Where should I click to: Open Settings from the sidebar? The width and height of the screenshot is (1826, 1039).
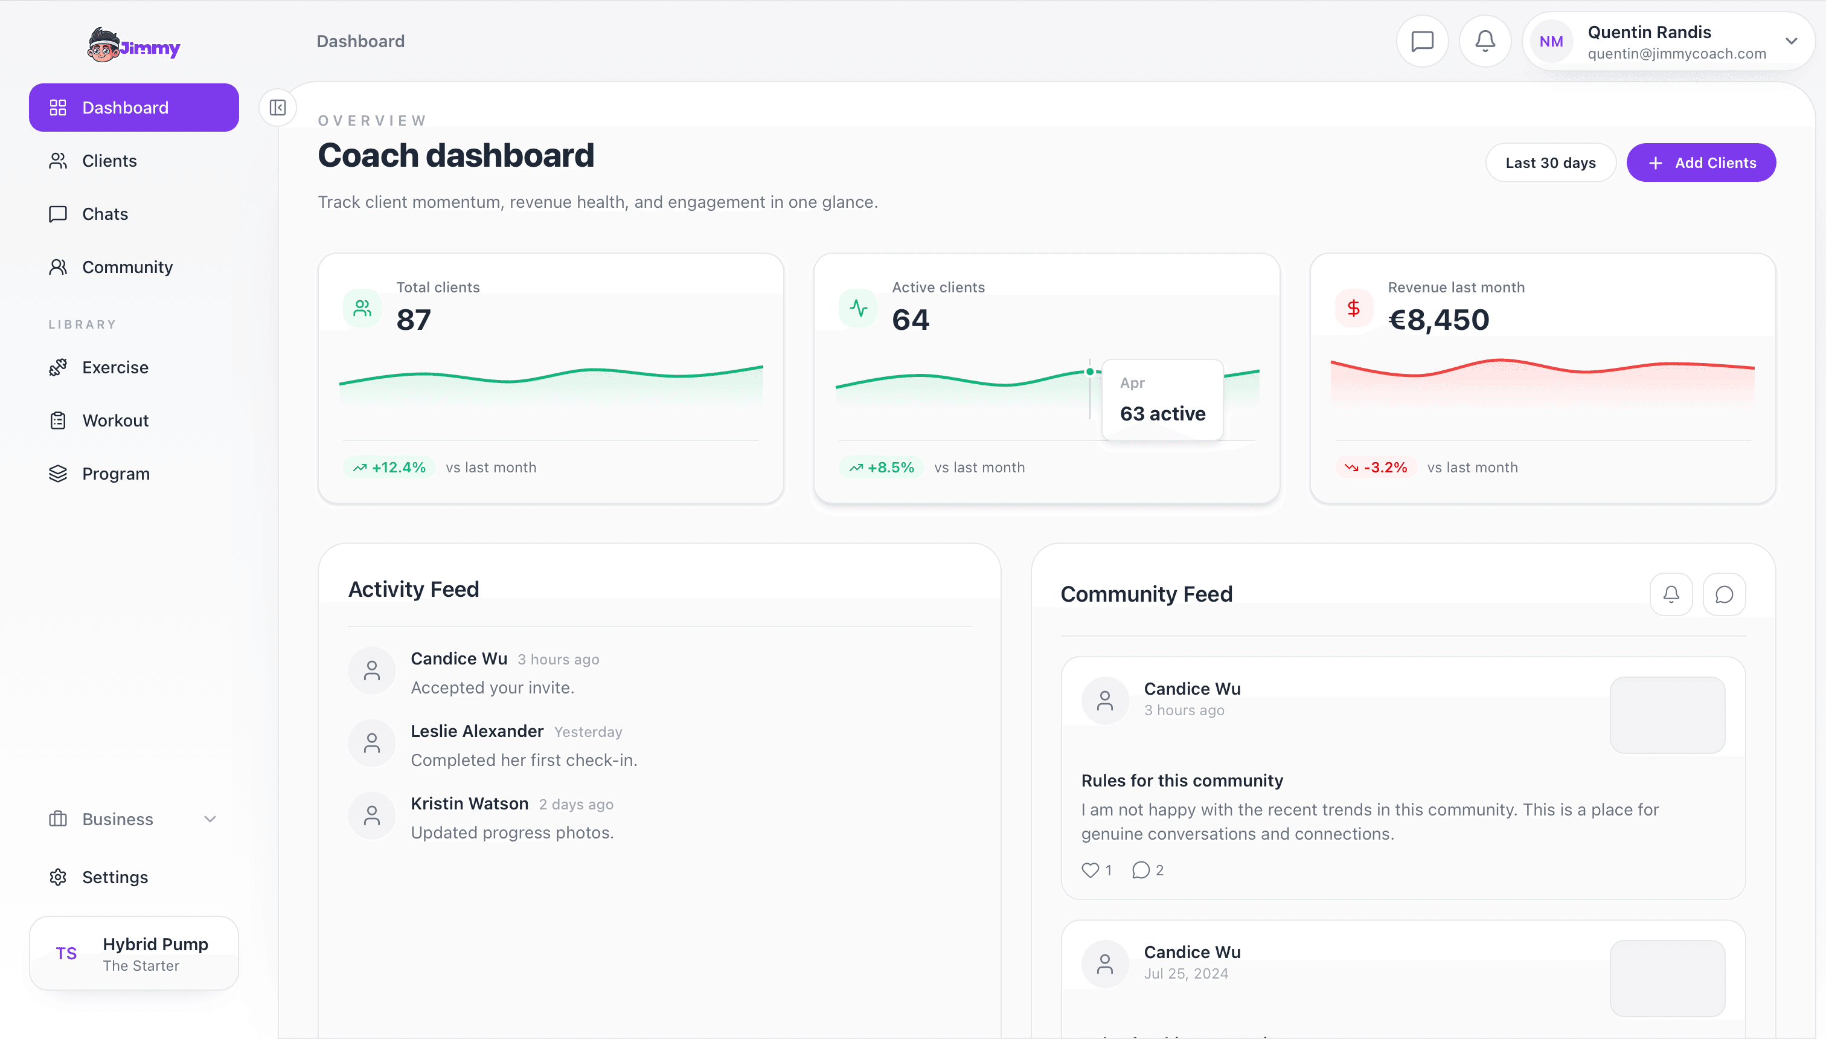tap(114, 877)
